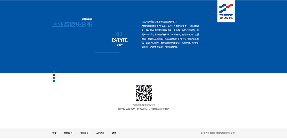Click the 思普瑞集团 创新赢未来 slogan

pyautogui.click(x=144, y=105)
